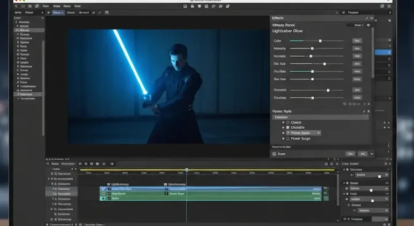Click the chevron at the end of the left panel's tab row

coord(42,13)
